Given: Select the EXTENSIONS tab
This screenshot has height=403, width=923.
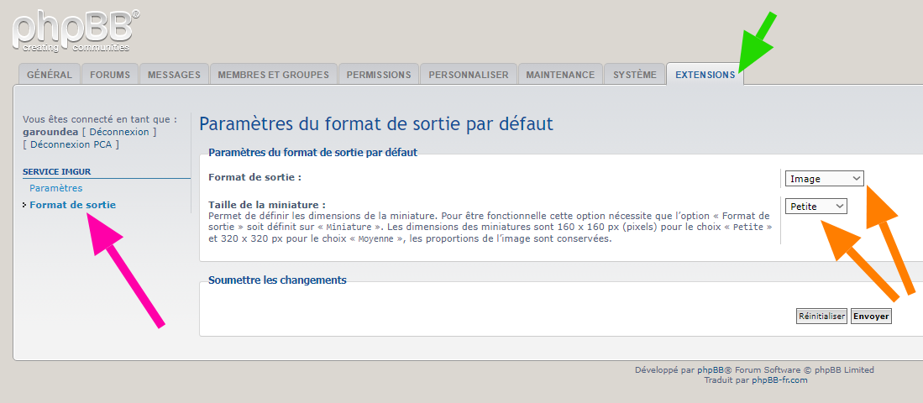Looking at the screenshot, I should 705,75.
